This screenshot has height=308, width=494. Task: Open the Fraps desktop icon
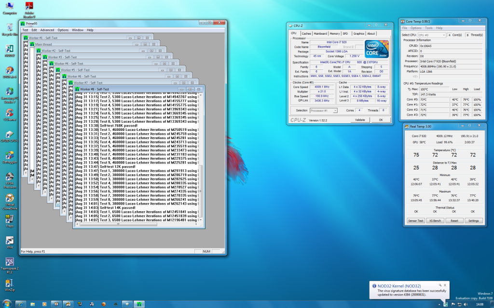point(10,221)
